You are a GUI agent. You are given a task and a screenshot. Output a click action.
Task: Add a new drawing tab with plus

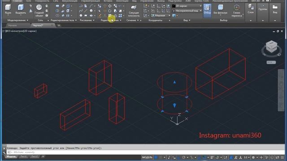click(59, 25)
